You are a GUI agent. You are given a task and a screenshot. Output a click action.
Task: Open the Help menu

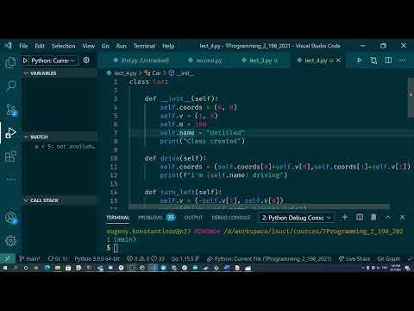(168, 46)
